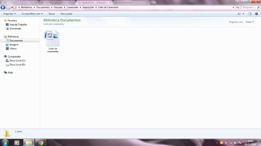Image resolution: width=261 pixels, height=146 pixels.
Task: Click the Back navigation arrow
Action: [3, 7]
